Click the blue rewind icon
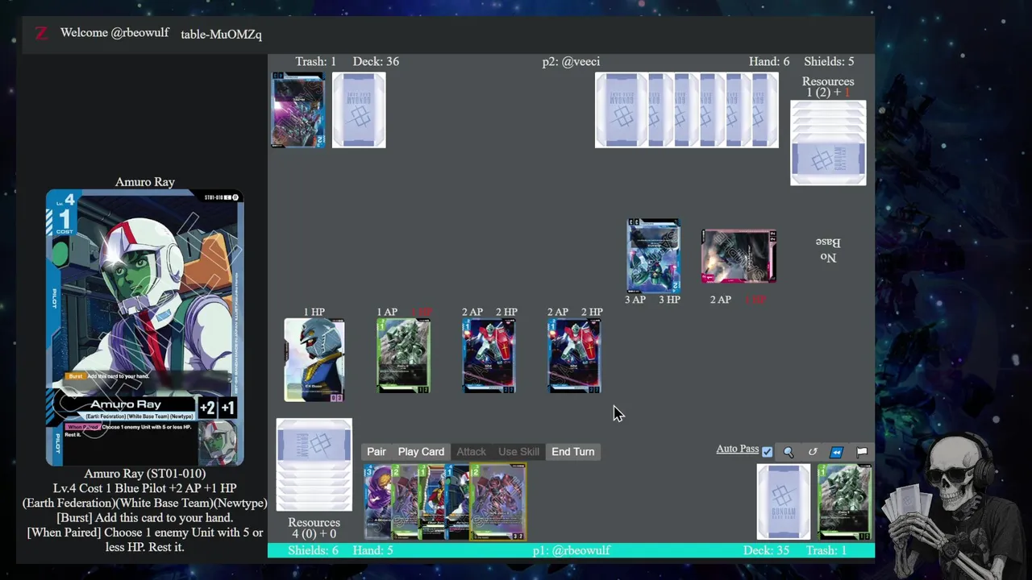Viewport: 1032px width, 580px height. (x=837, y=452)
